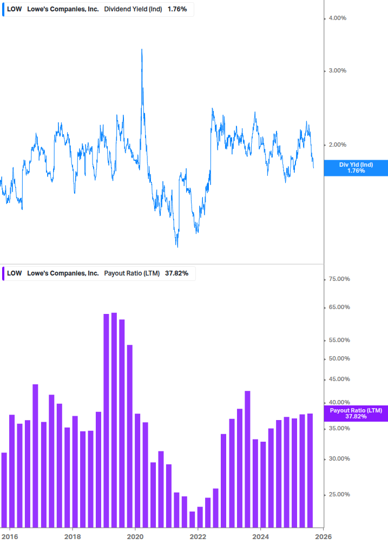Click the 1.76% value in yield legend
388x544 pixels.
pos(177,9)
